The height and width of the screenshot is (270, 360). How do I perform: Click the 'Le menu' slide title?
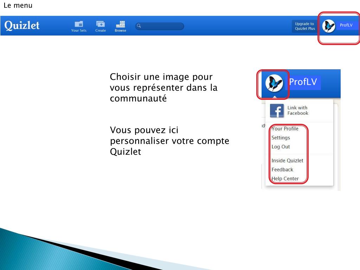(18, 5)
